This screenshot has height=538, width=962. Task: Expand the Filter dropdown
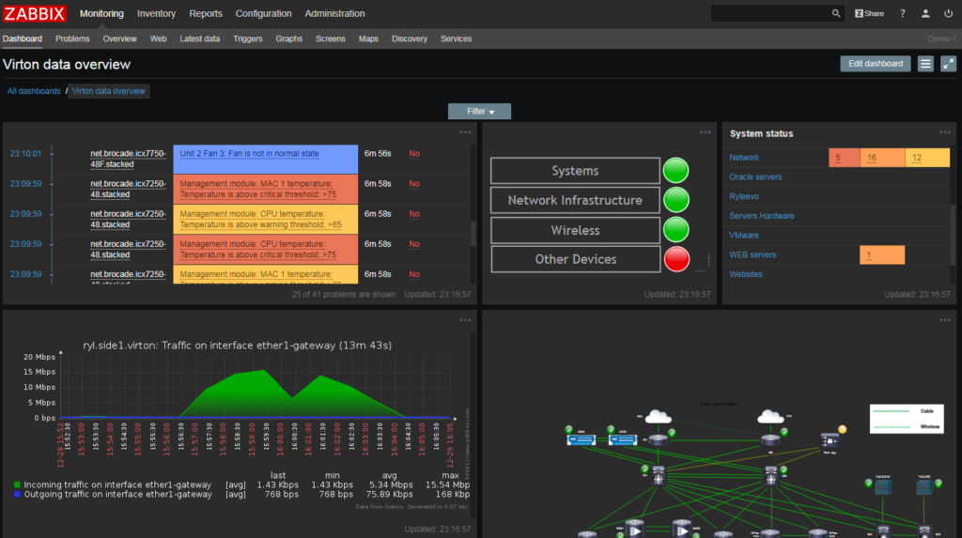(x=479, y=111)
